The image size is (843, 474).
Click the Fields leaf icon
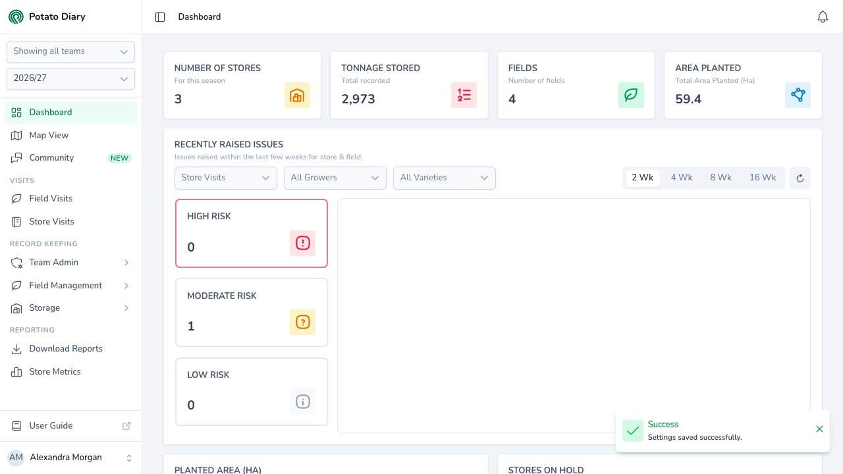[x=631, y=95]
